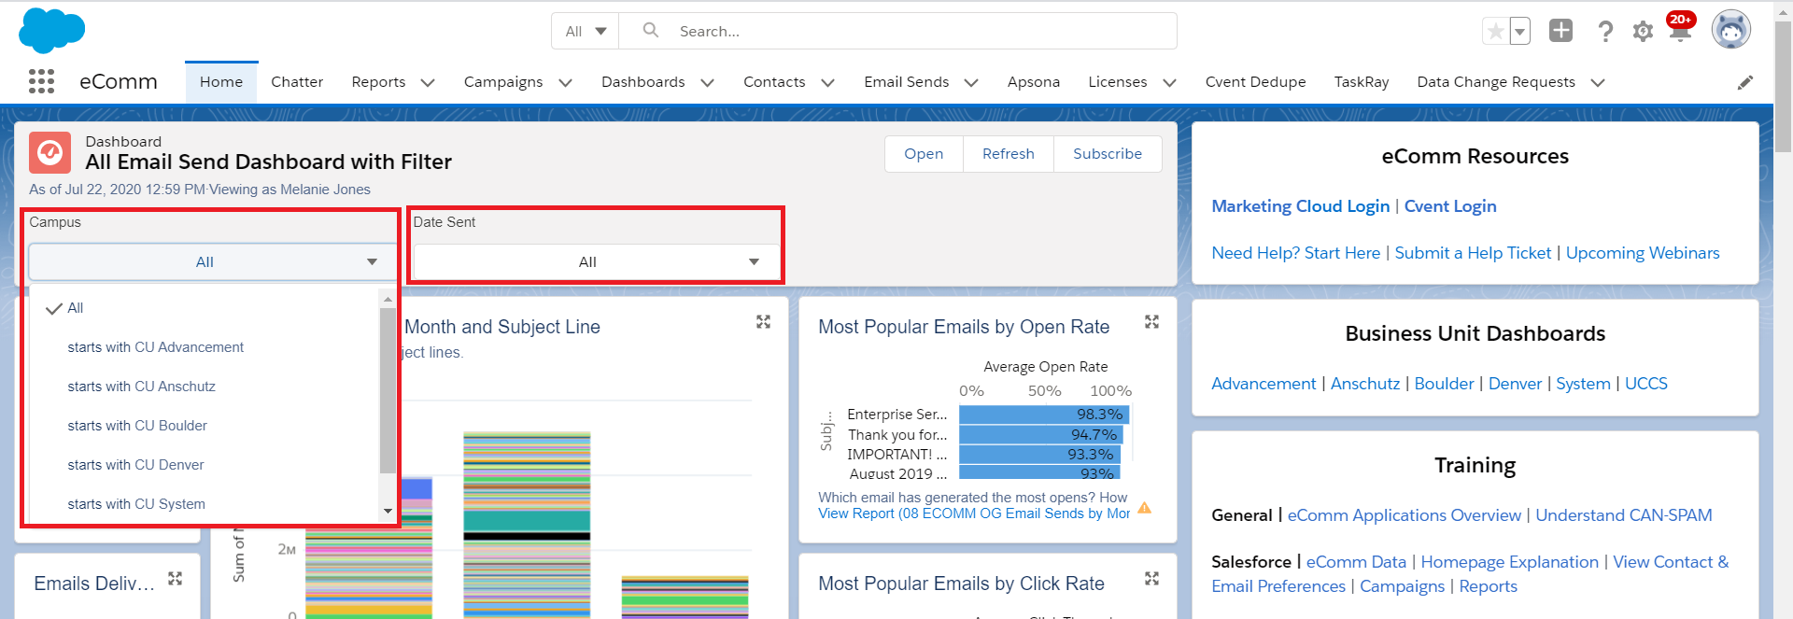
Task: Click Need Help? Start Here link
Action: point(1295,253)
